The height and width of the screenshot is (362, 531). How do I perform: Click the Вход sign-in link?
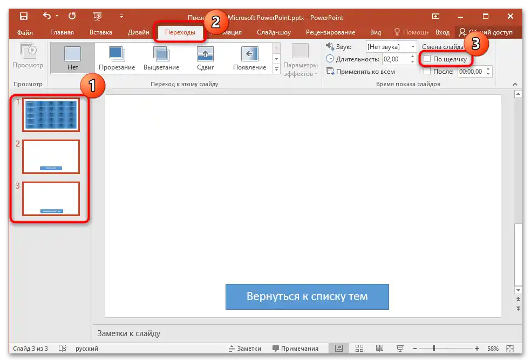[x=443, y=32]
